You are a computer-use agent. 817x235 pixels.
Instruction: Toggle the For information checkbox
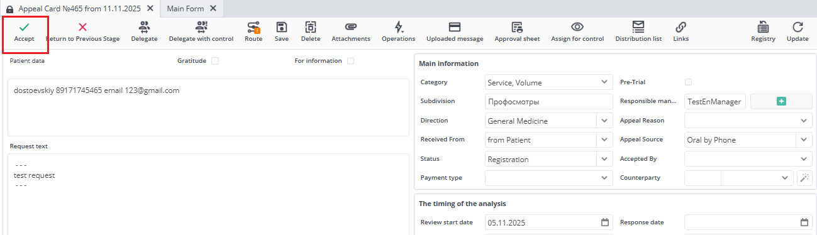click(351, 61)
